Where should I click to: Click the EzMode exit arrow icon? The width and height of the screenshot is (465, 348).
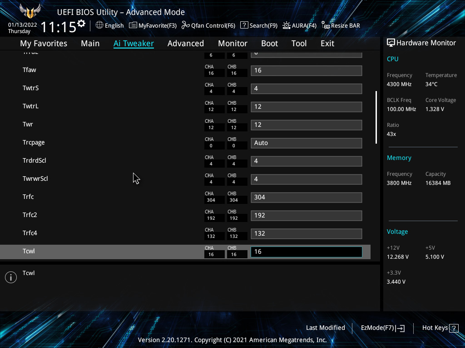[x=401, y=328]
